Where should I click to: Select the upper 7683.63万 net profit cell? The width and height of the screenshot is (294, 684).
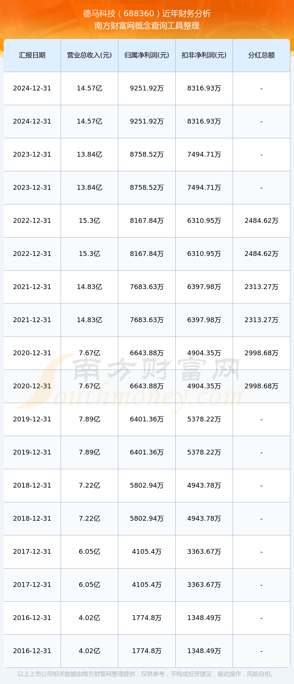point(147,287)
